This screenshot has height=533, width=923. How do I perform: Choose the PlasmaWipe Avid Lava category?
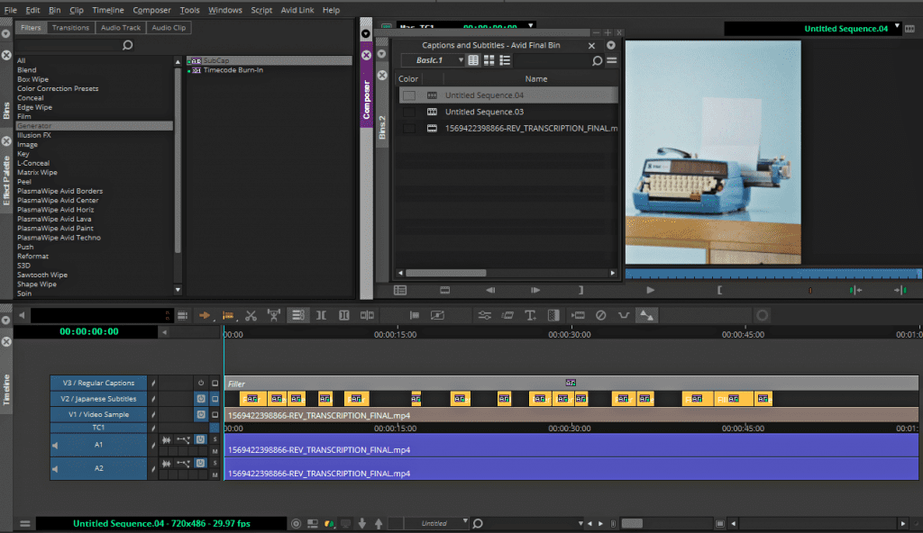coord(54,219)
